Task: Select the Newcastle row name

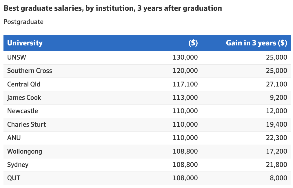Action: click(23, 111)
